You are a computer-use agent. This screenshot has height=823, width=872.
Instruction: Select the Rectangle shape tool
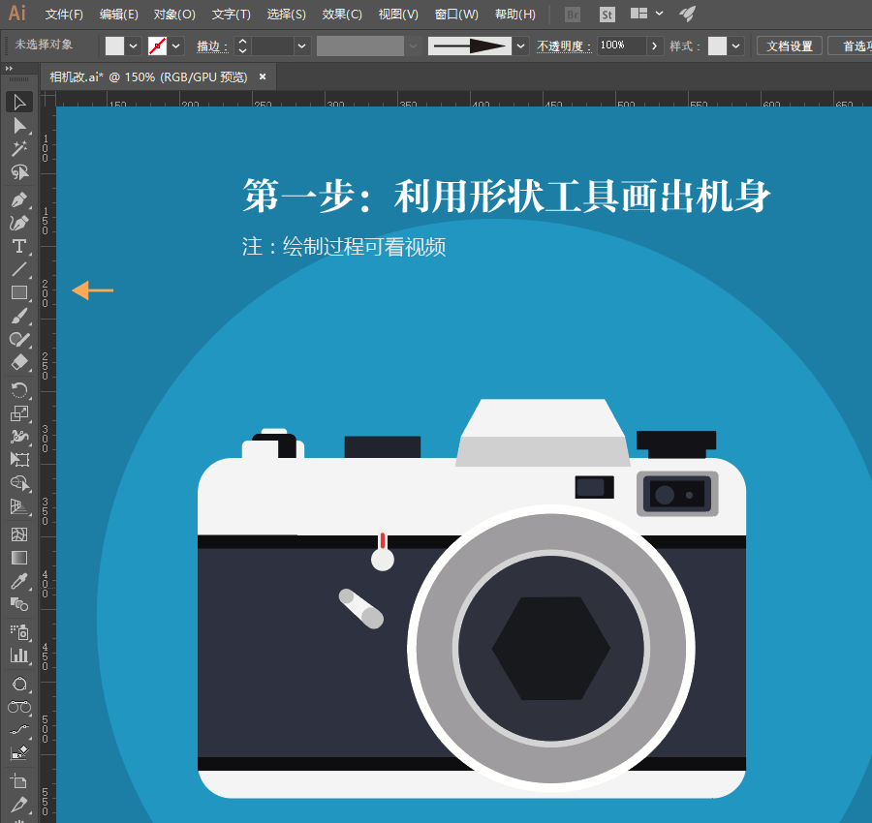coord(19,292)
